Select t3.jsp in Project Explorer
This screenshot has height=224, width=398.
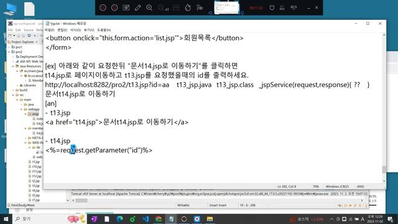[x=34, y=186]
